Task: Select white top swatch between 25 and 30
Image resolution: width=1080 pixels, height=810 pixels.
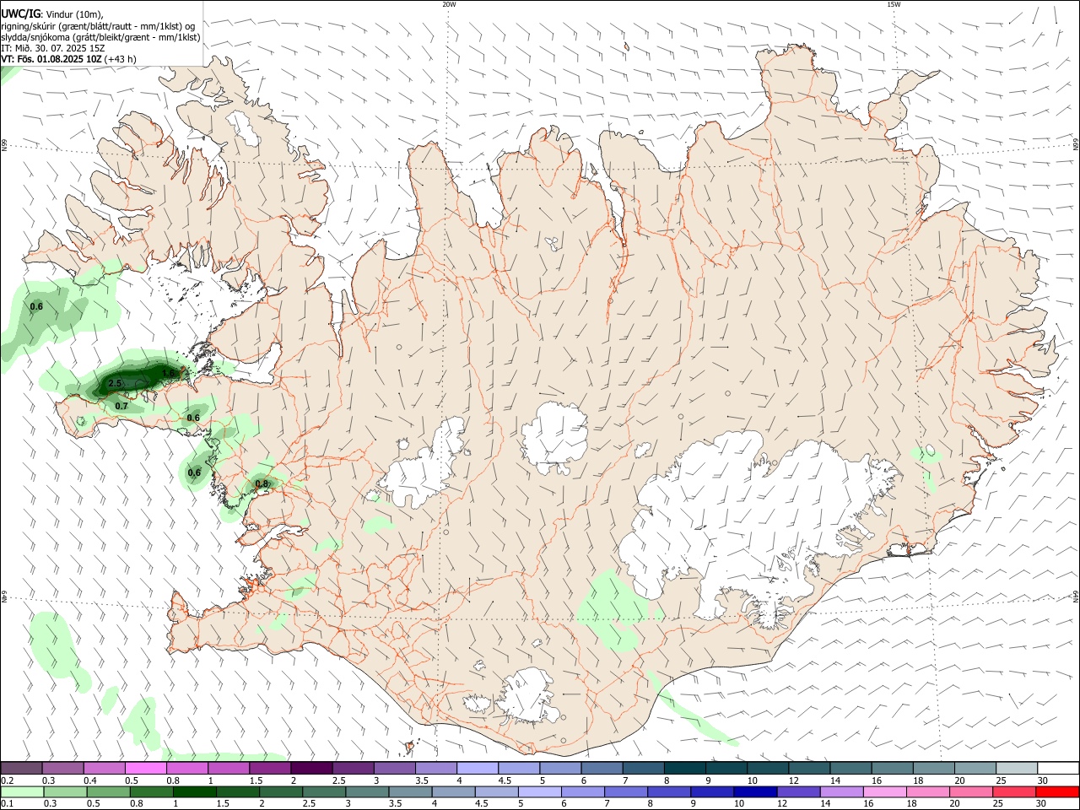Action: pos(1017,768)
